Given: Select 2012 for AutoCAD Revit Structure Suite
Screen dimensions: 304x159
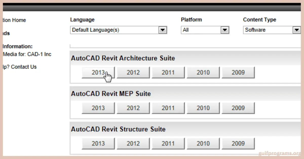Looking at the screenshot, I should click(133, 143).
